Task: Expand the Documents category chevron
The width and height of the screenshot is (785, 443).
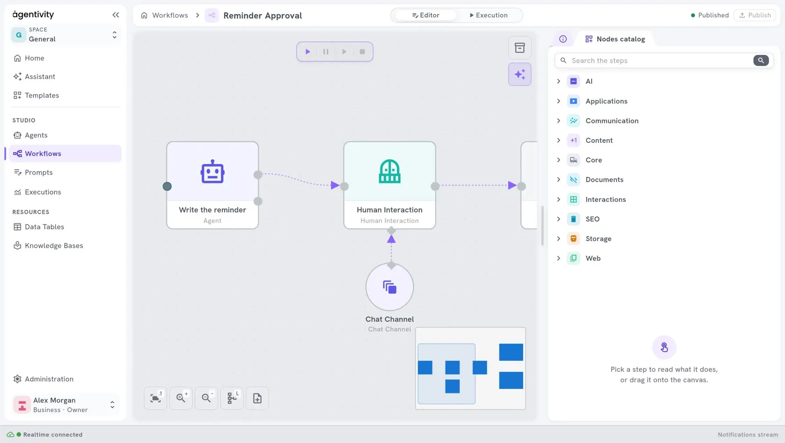Action: pos(558,179)
